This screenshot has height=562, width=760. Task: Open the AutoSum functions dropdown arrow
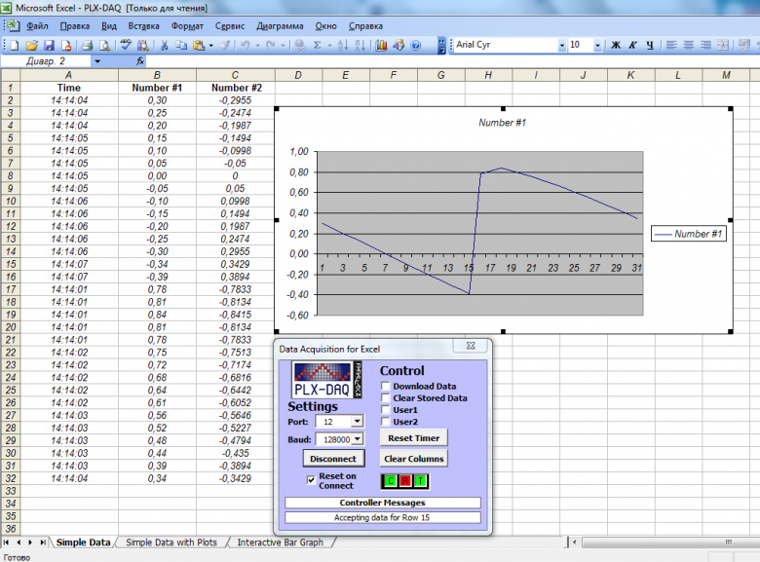tap(329, 46)
